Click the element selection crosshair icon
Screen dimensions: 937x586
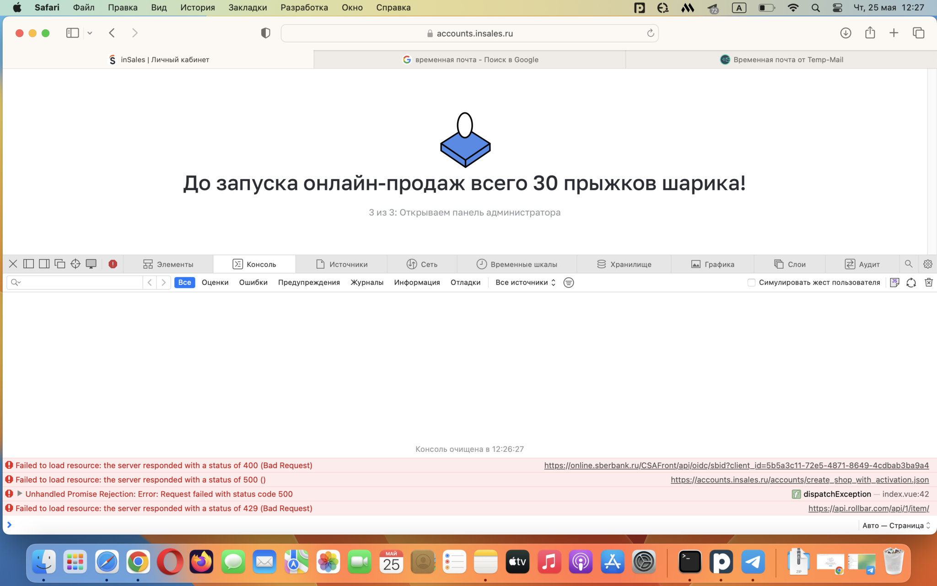point(75,264)
